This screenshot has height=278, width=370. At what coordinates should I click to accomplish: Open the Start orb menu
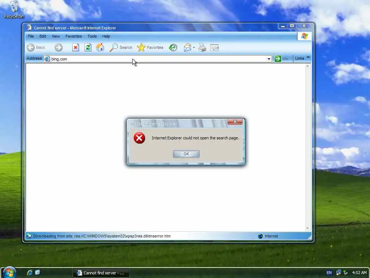9,272
